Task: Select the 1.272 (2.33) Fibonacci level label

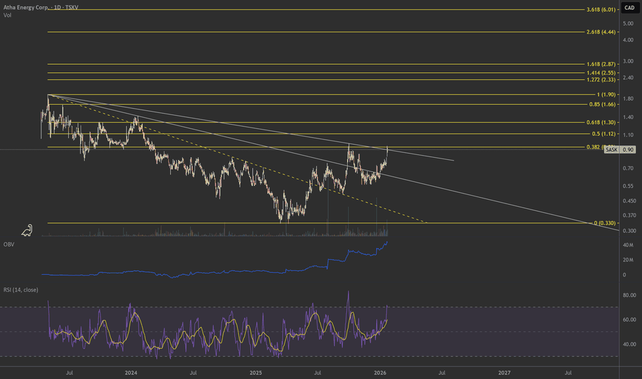Action: [601, 80]
